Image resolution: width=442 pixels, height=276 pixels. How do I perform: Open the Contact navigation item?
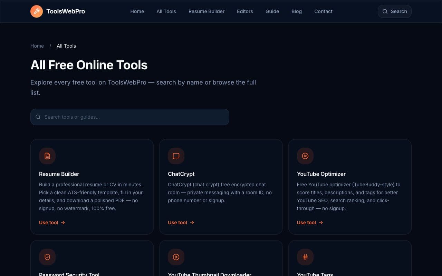point(323,11)
